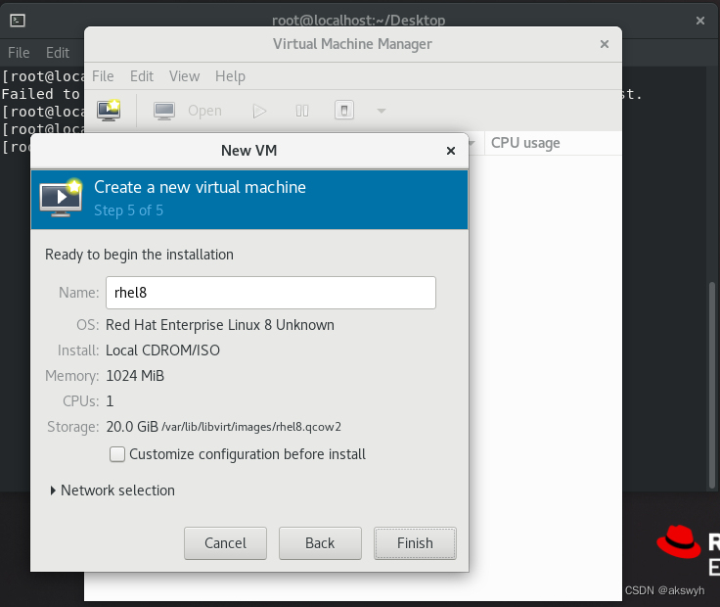Viewport: 720px width, 607px height.
Task: Enable Customize configuration before install checkbox
Action: [117, 454]
